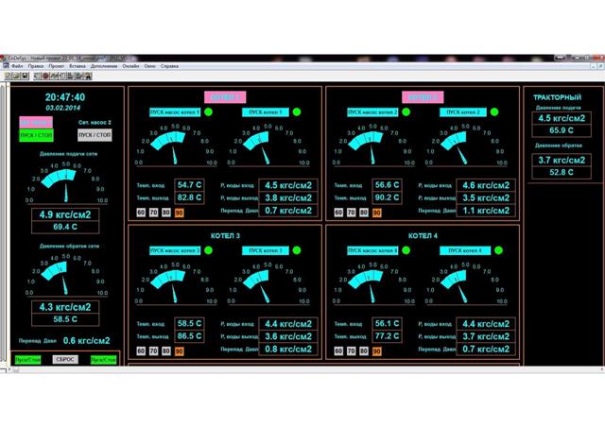Click the Open file toolbar icon
This screenshot has height=427, width=605.
[14, 77]
